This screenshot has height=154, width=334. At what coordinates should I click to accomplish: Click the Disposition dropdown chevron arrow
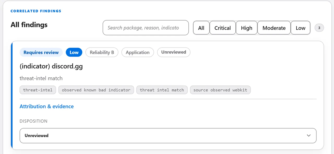309,136
